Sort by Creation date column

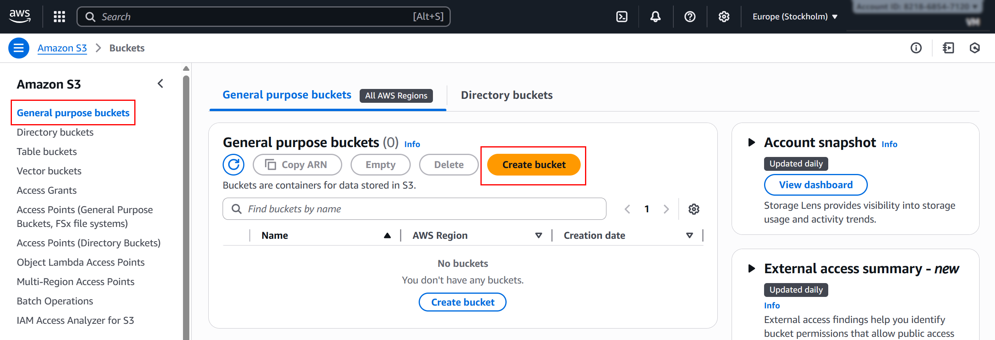(x=629, y=236)
